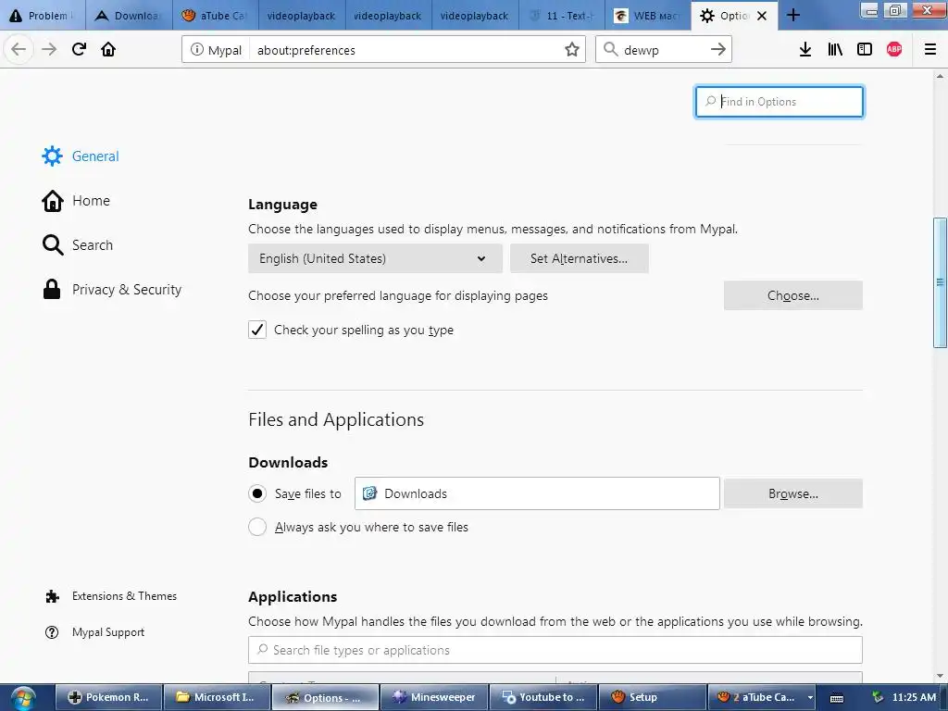Open a new tab with the plus button
This screenshot has height=711, width=948.
[793, 16]
